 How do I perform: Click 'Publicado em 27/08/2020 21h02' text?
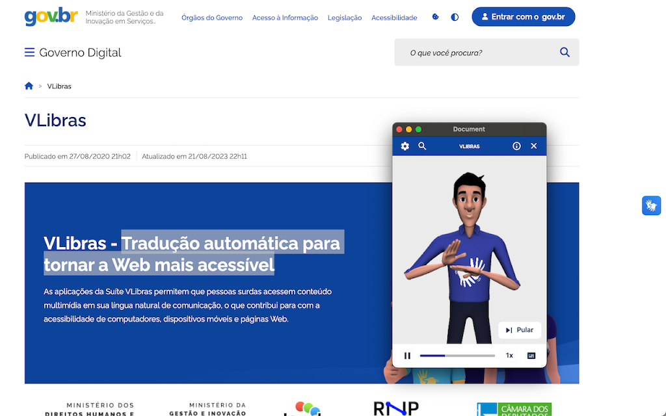(x=77, y=156)
